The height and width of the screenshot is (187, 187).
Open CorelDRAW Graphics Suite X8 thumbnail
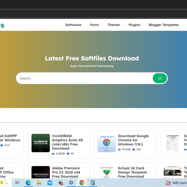[x=41, y=143]
